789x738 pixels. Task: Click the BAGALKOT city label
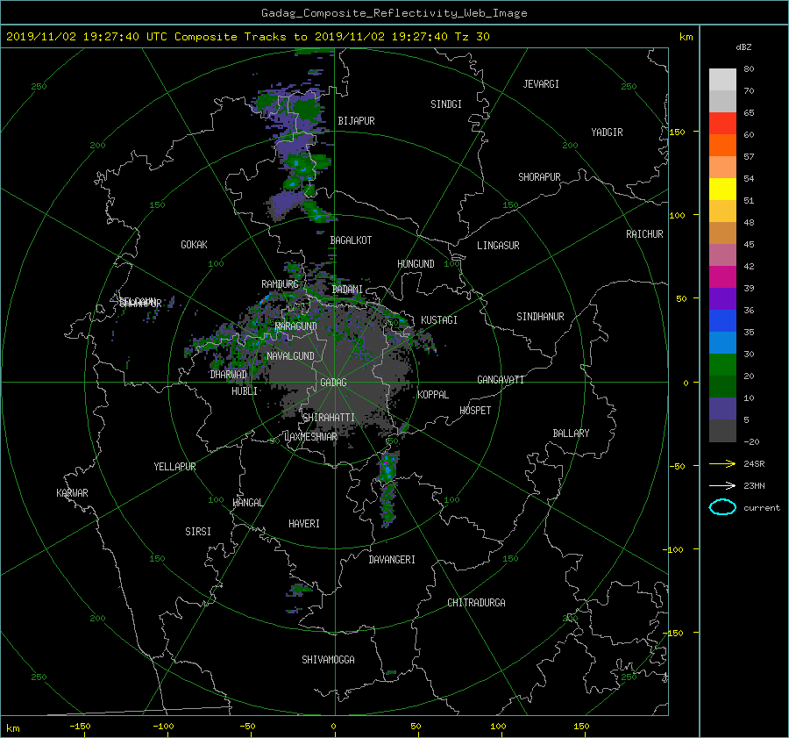(351, 240)
